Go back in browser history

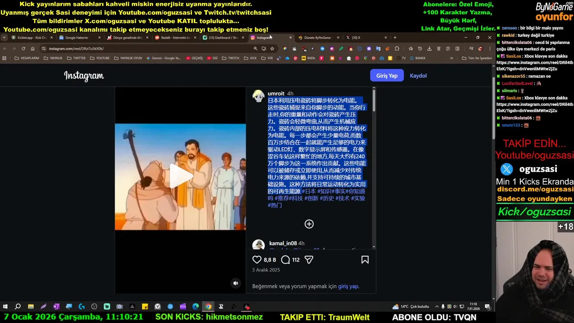(x=5, y=48)
